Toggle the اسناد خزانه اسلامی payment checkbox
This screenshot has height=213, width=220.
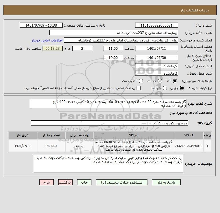pos(139,88)
